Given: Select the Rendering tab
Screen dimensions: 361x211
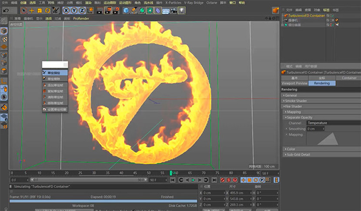Looking at the screenshot, I should coord(321,83).
